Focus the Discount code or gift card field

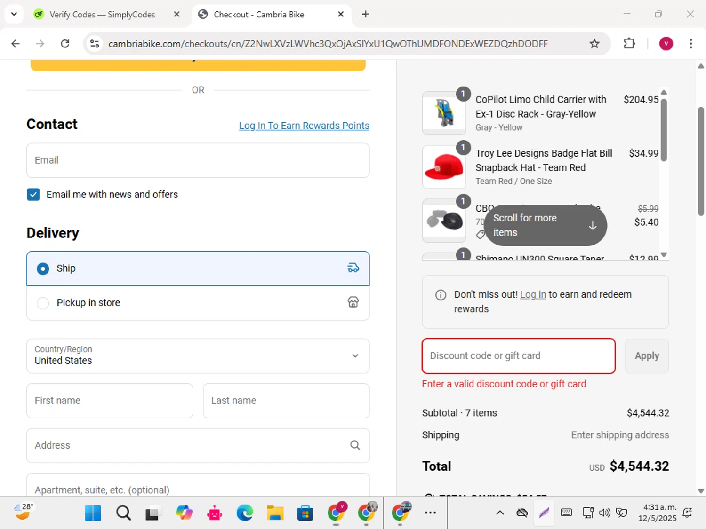tap(519, 356)
